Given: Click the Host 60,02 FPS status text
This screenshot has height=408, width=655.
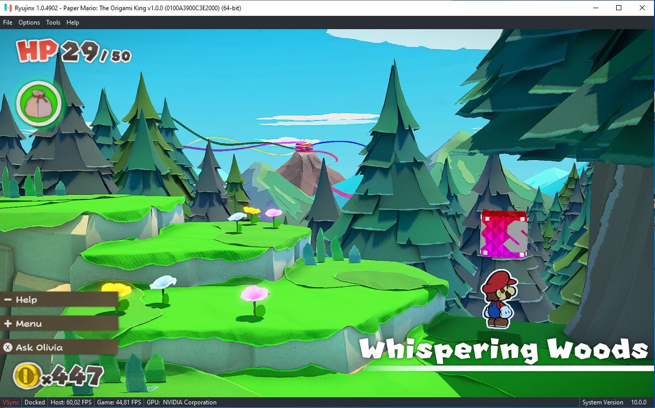Looking at the screenshot, I should click(x=71, y=402).
